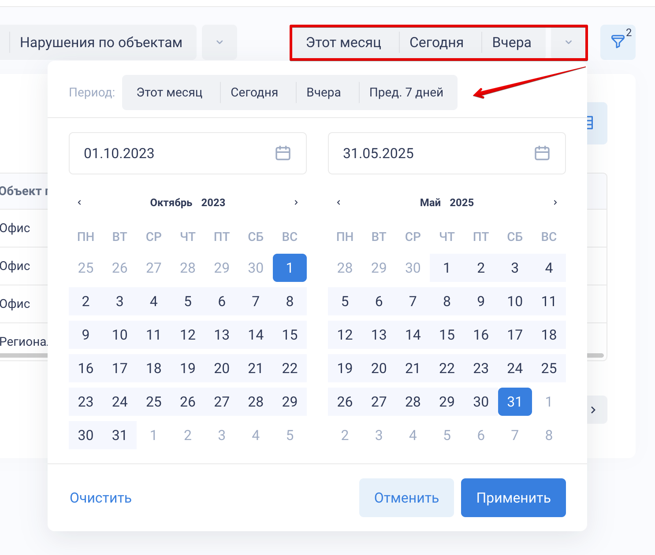Image resolution: width=655 pixels, height=555 pixels.
Task: Select October 12 in left calendar
Action: [188, 335]
